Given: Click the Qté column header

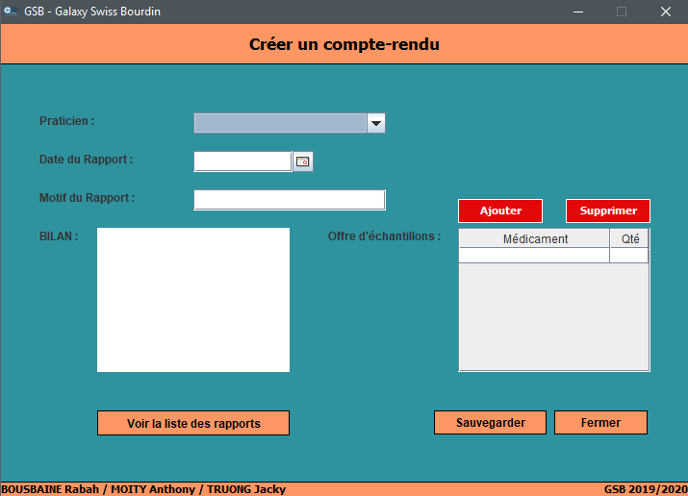Looking at the screenshot, I should 630,239.
